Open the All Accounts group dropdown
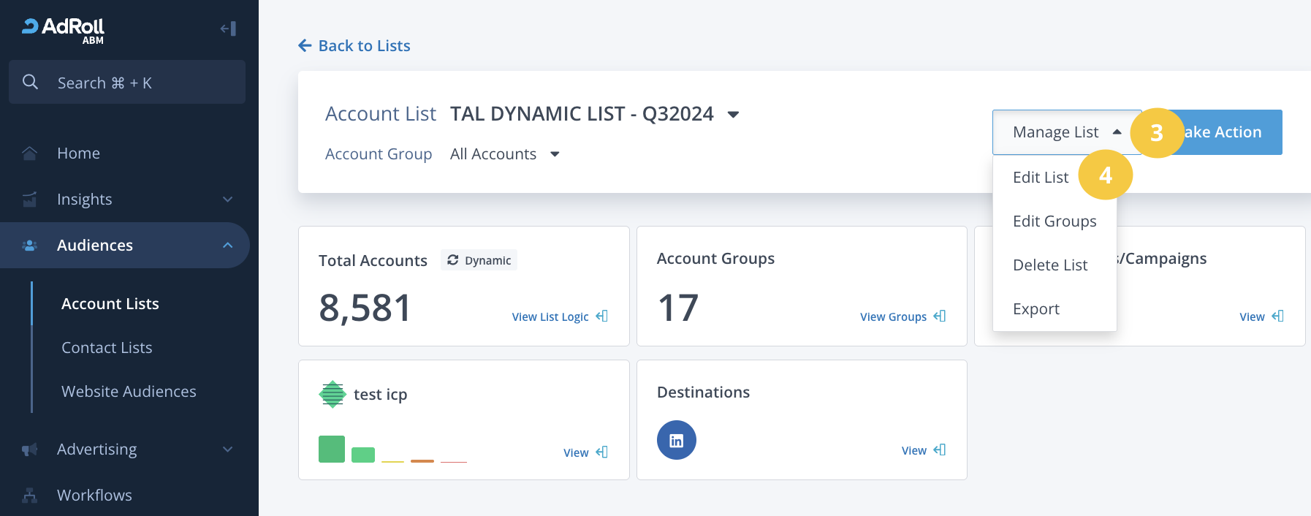This screenshot has height=516, width=1311. coord(555,154)
